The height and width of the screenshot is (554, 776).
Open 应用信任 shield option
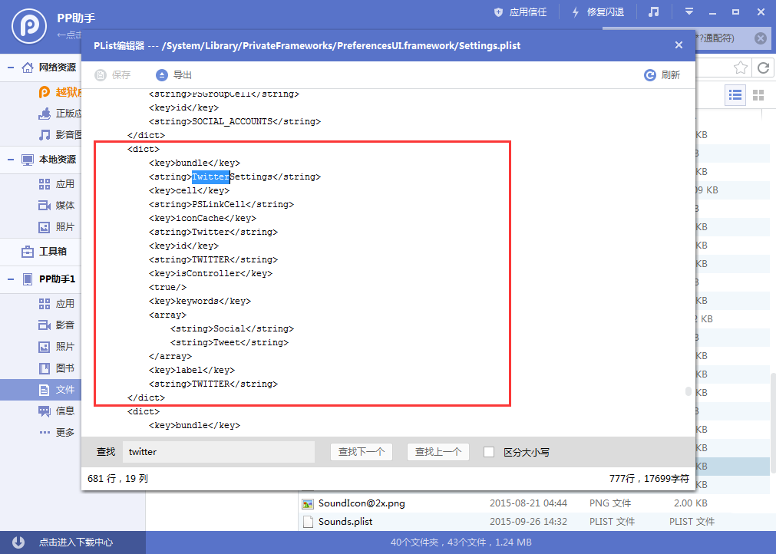pos(520,12)
